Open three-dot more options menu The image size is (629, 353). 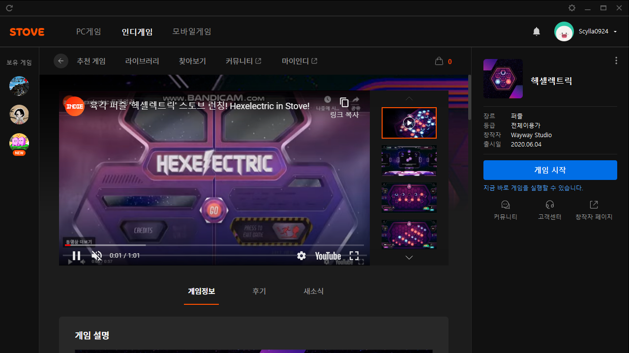point(616,60)
